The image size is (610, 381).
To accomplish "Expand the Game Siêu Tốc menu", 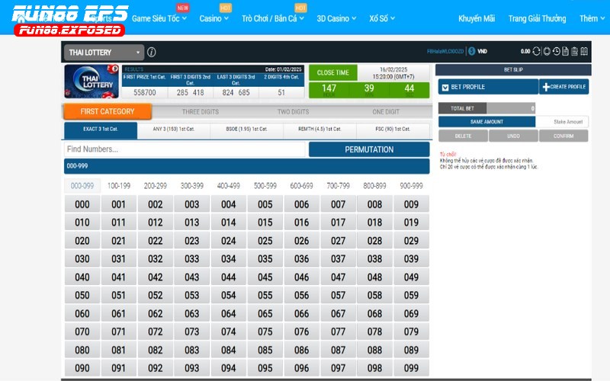I will tap(159, 18).
